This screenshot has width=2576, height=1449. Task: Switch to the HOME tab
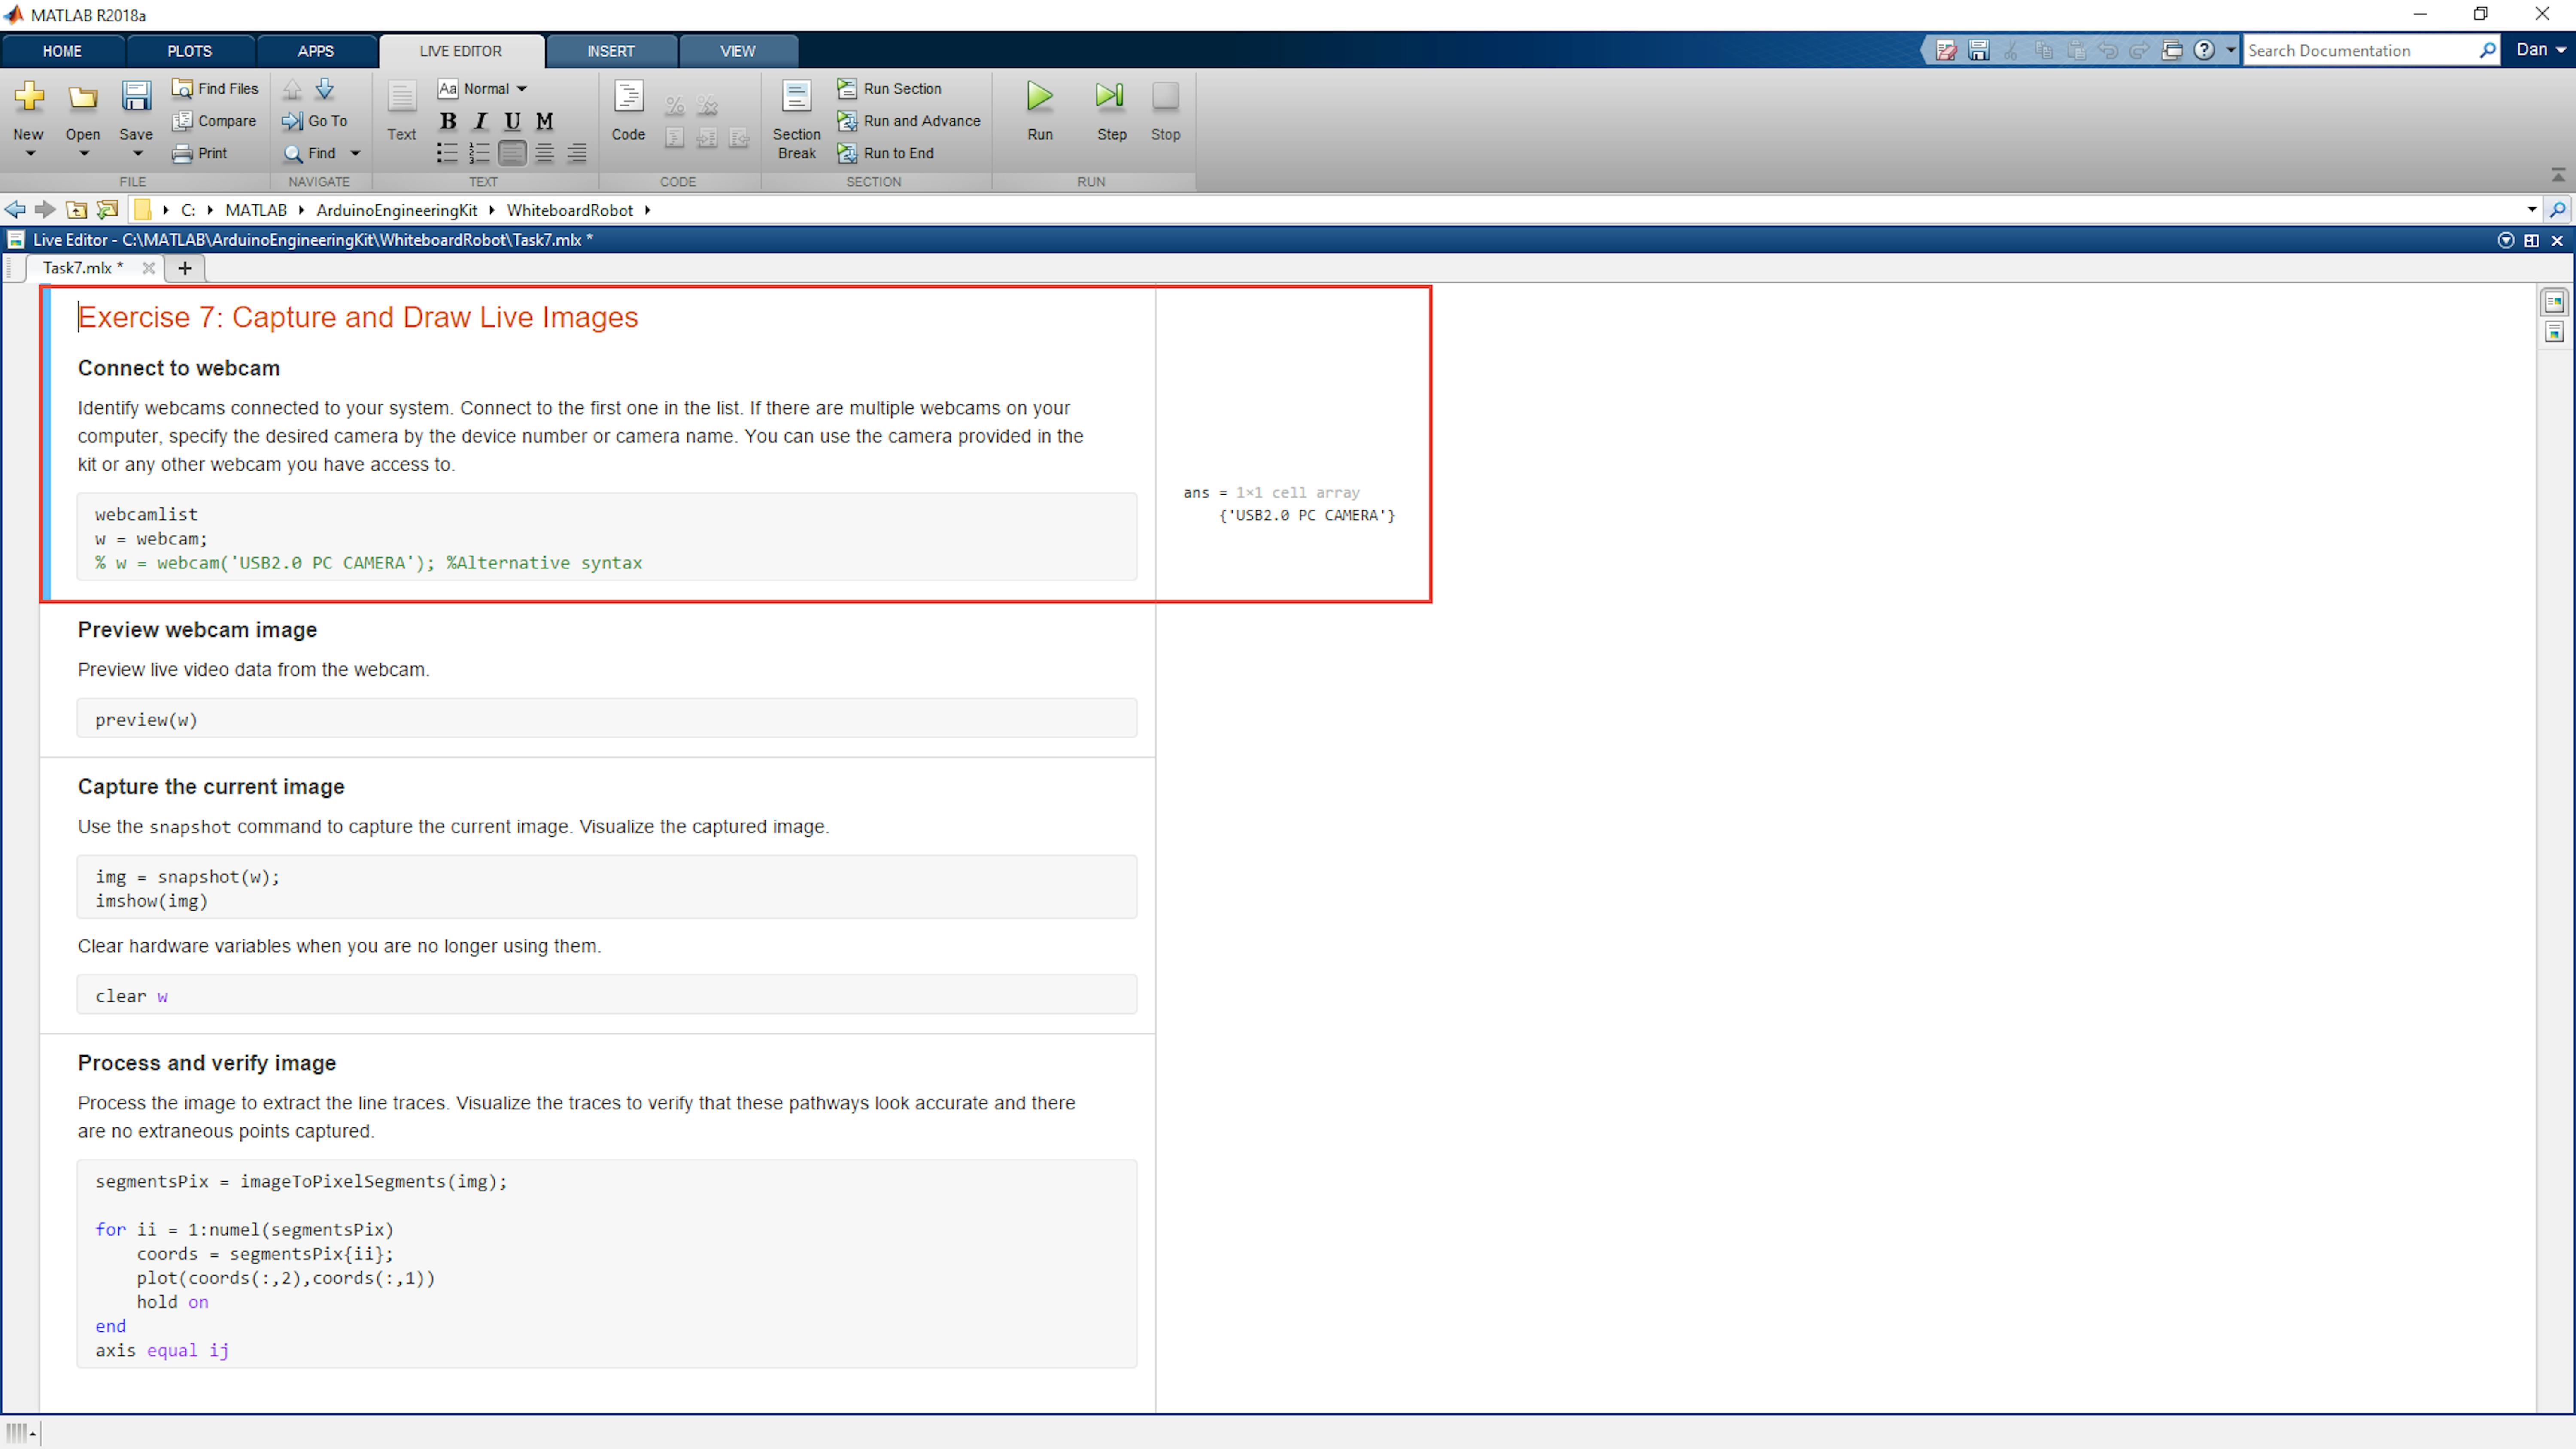pos(62,51)
